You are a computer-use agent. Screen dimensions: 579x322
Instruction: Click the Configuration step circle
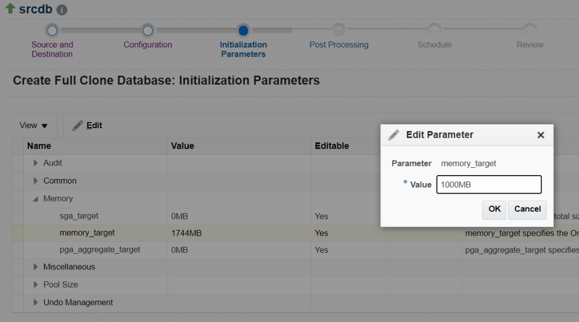[148, 31]
